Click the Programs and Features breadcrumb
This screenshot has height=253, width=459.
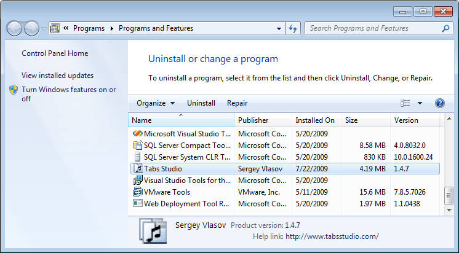(156, 28)
